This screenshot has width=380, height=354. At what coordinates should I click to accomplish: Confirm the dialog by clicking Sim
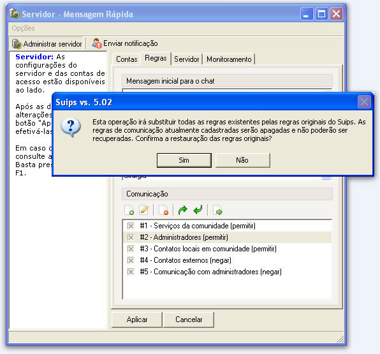[184, 160]
